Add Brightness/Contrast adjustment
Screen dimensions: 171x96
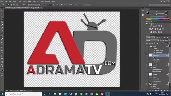coord(151,26)
